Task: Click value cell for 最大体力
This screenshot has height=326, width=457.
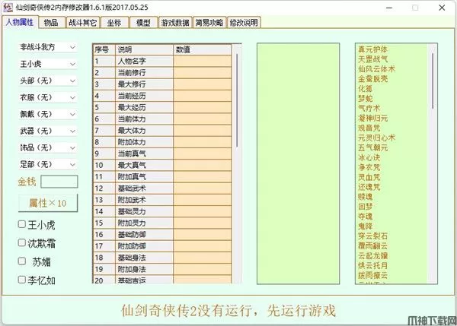Action: (x=203, y=131)
